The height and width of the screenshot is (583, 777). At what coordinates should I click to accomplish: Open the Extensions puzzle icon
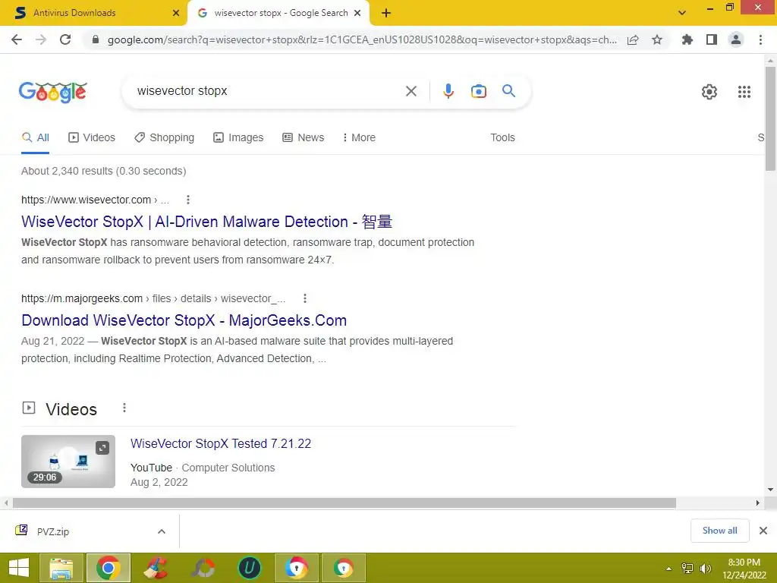[x=687, y=39]
